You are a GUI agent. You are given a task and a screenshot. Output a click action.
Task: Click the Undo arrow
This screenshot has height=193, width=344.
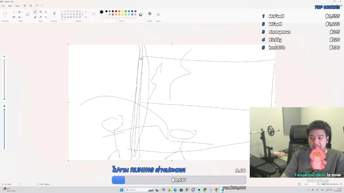point(37,6)
